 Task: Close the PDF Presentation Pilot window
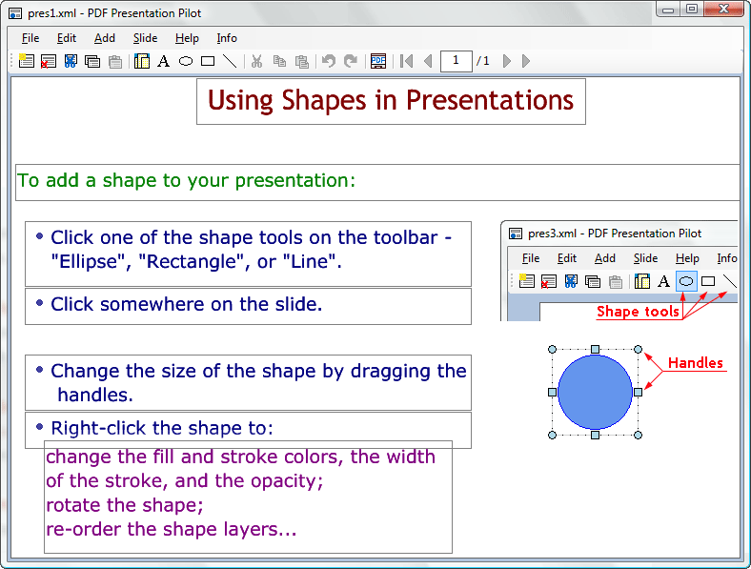[723, 10]
